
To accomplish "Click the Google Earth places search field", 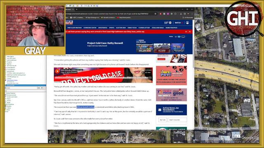I will coord(22,88).
